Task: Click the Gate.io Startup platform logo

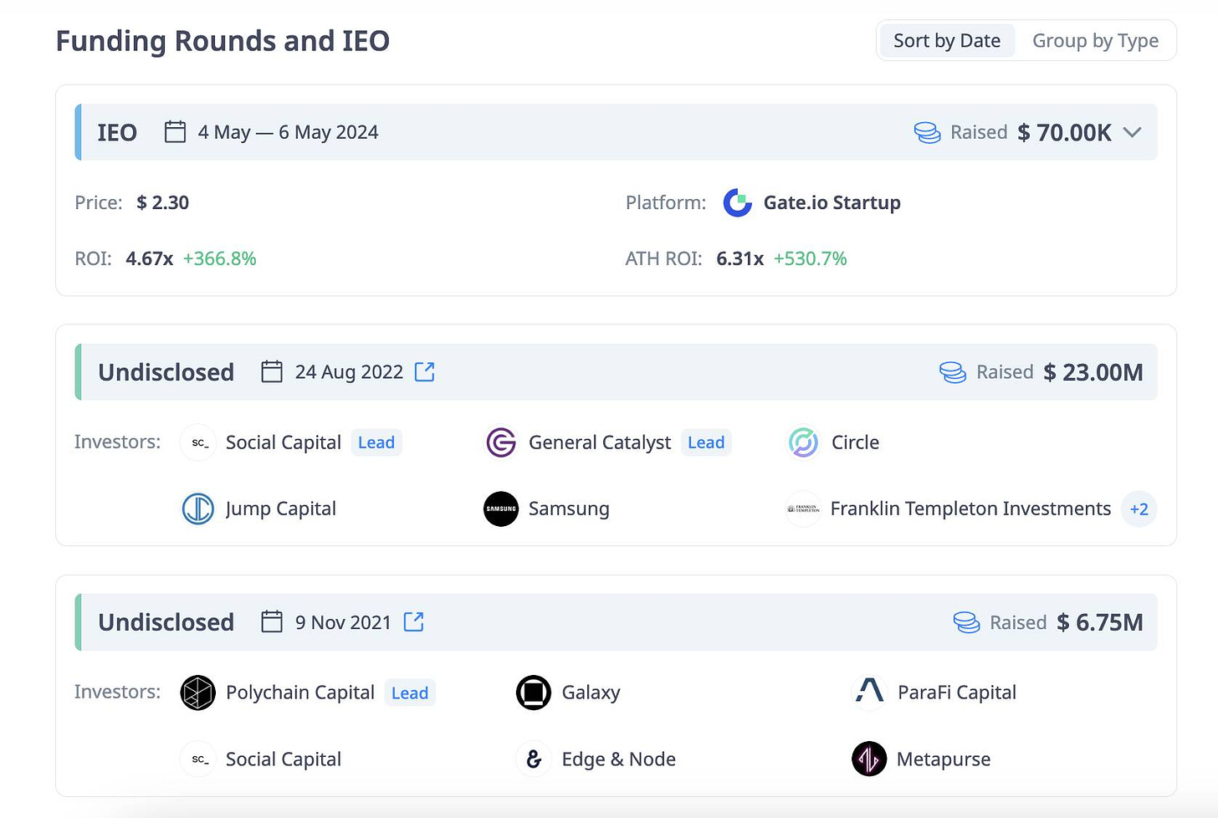Action: point(737,202)
